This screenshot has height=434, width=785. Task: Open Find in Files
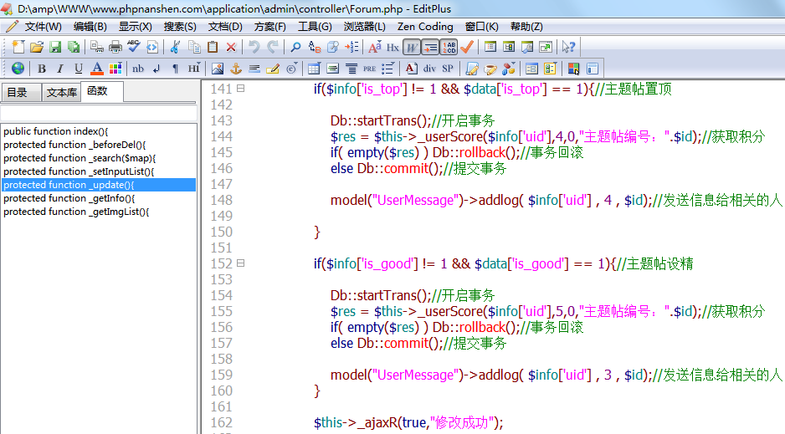click(x=333, y=47)
